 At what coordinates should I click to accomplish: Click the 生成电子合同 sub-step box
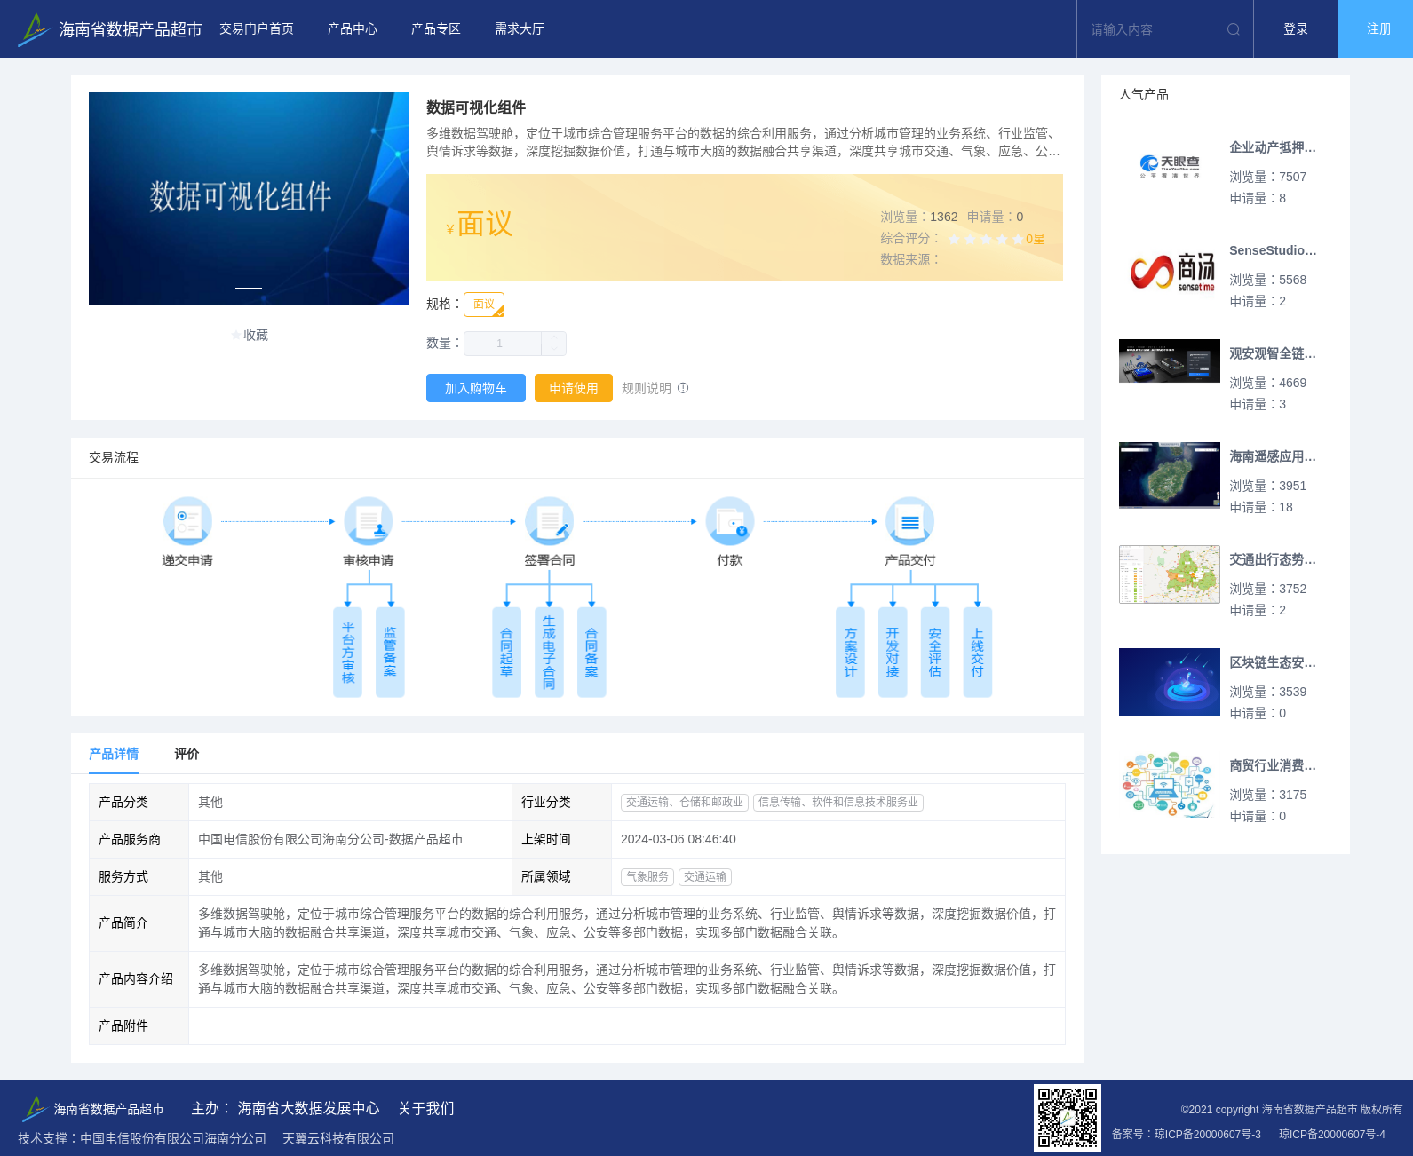coord(549,652)
